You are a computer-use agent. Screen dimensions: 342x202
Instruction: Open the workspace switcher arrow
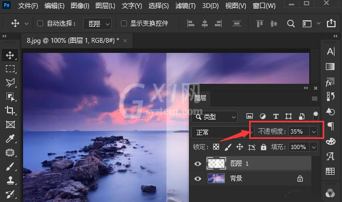pos(318,23)
